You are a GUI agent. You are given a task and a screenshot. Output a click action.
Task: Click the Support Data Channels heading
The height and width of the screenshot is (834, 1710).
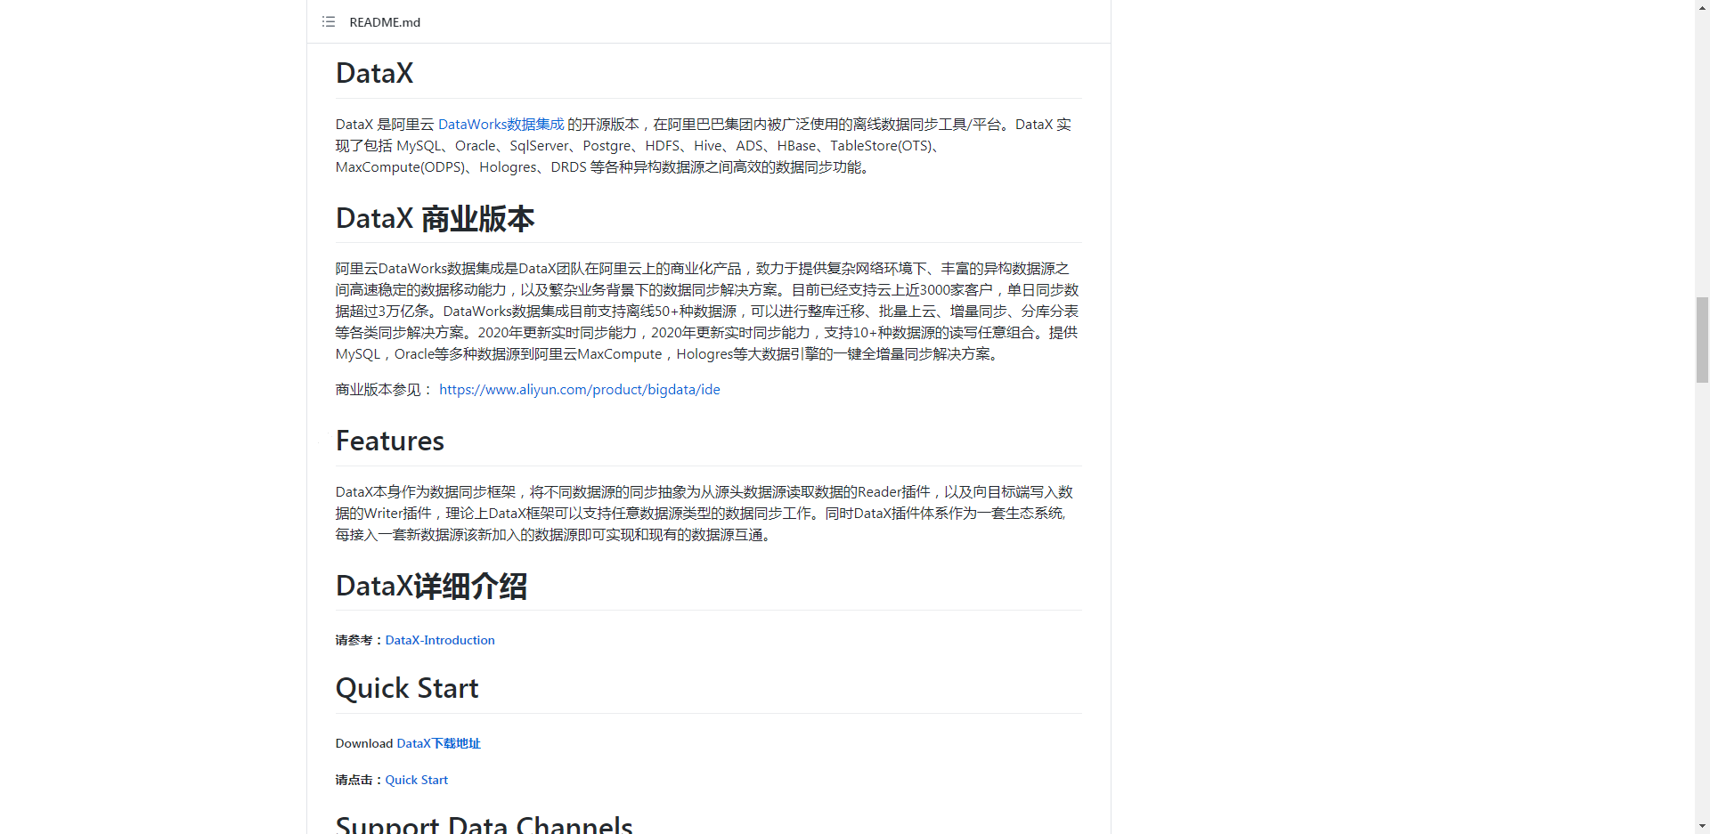pos(484,824)
